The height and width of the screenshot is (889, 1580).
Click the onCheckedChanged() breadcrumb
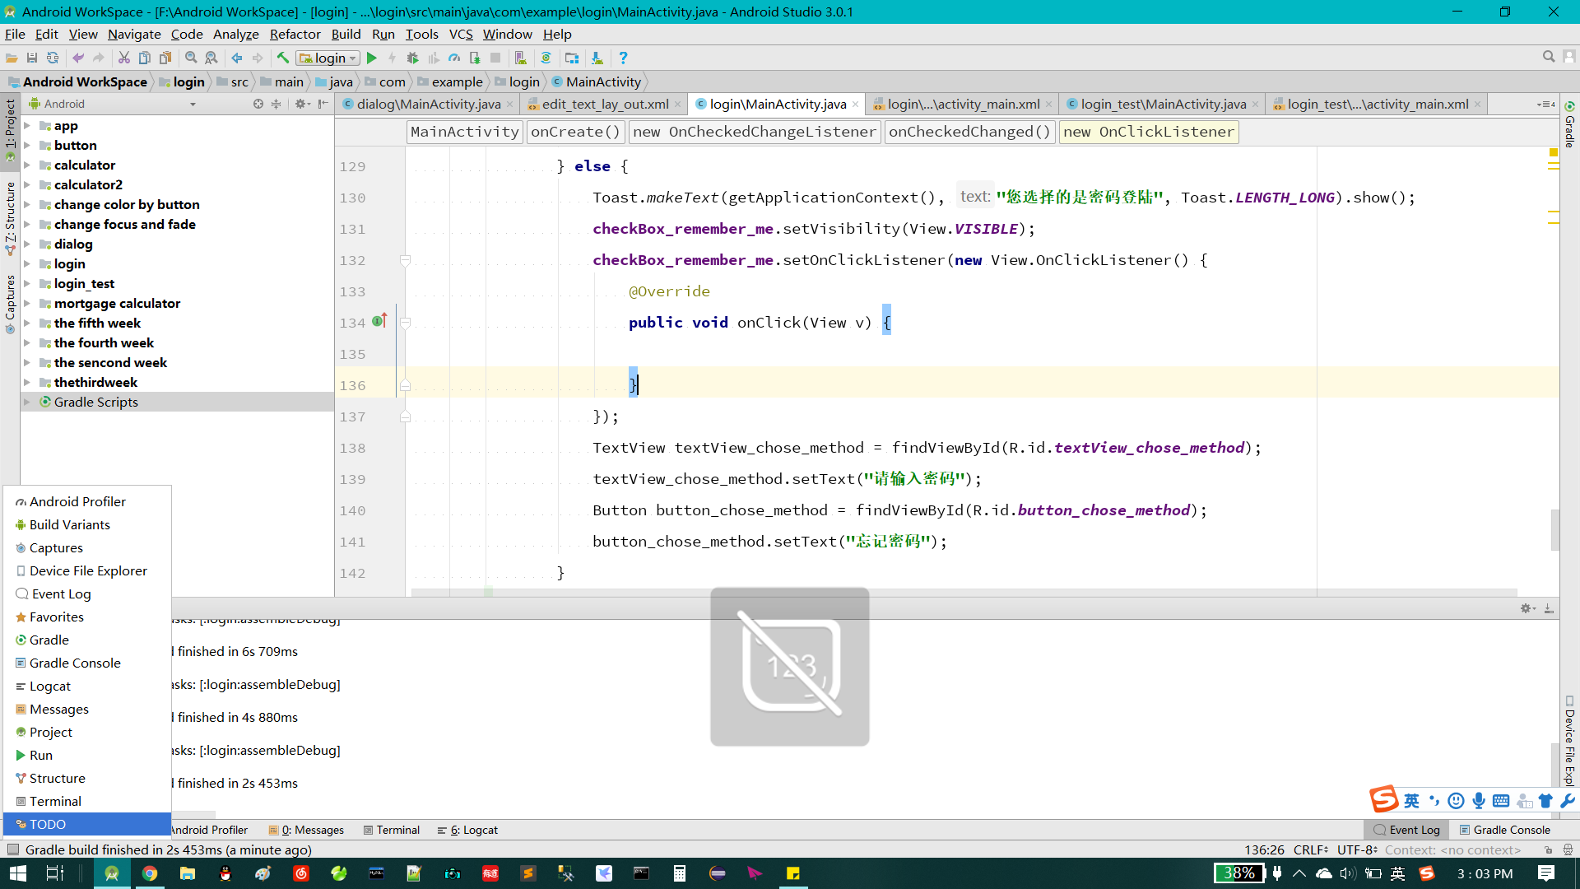pos(969,132)
